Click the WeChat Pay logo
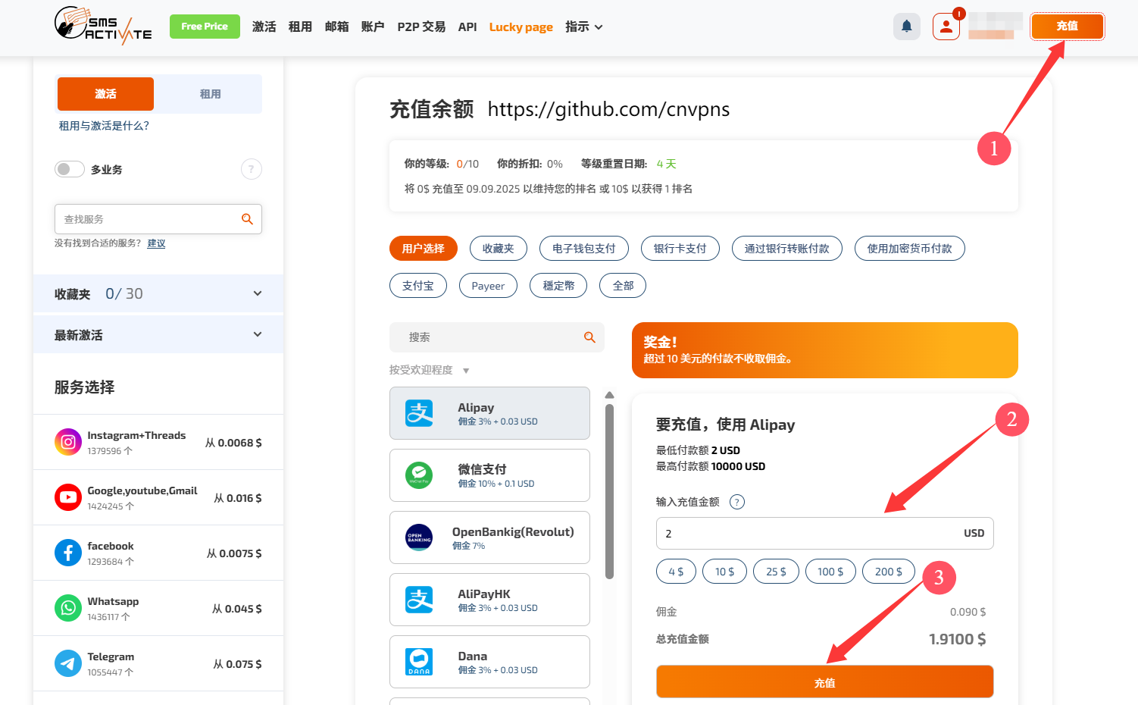 pos(419,475)
